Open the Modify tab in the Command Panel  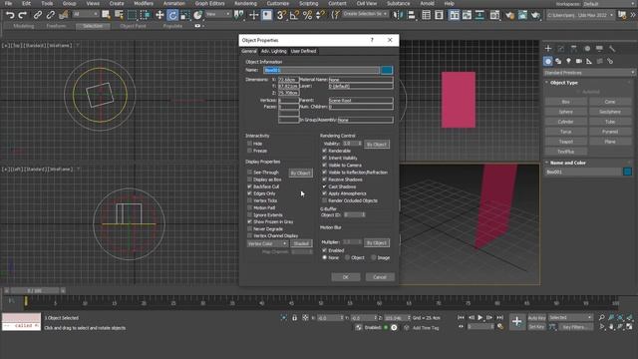pos(561,49)
